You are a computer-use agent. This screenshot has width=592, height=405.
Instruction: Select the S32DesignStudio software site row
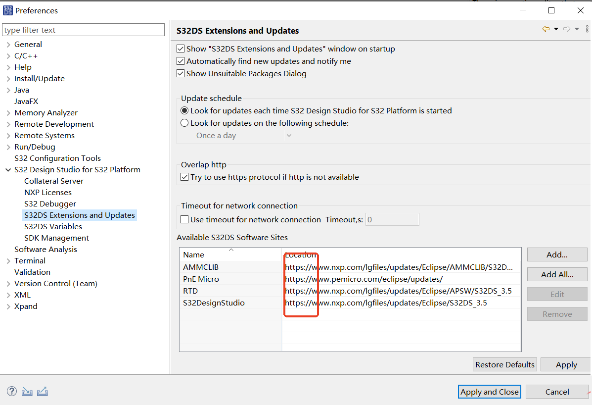(x=350, y=303)
